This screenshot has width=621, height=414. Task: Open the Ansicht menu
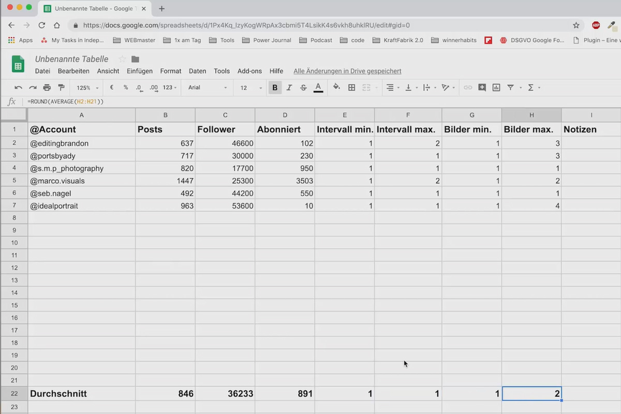[x=108, y=71]
